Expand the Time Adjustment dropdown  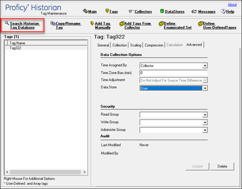[x=205, y=80]
